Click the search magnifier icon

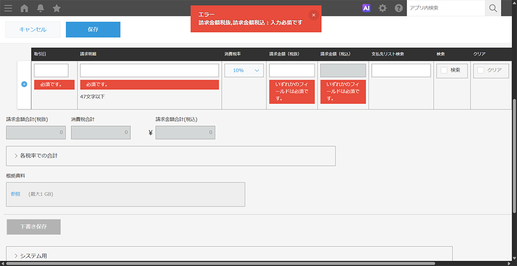[x=493, y=8]
